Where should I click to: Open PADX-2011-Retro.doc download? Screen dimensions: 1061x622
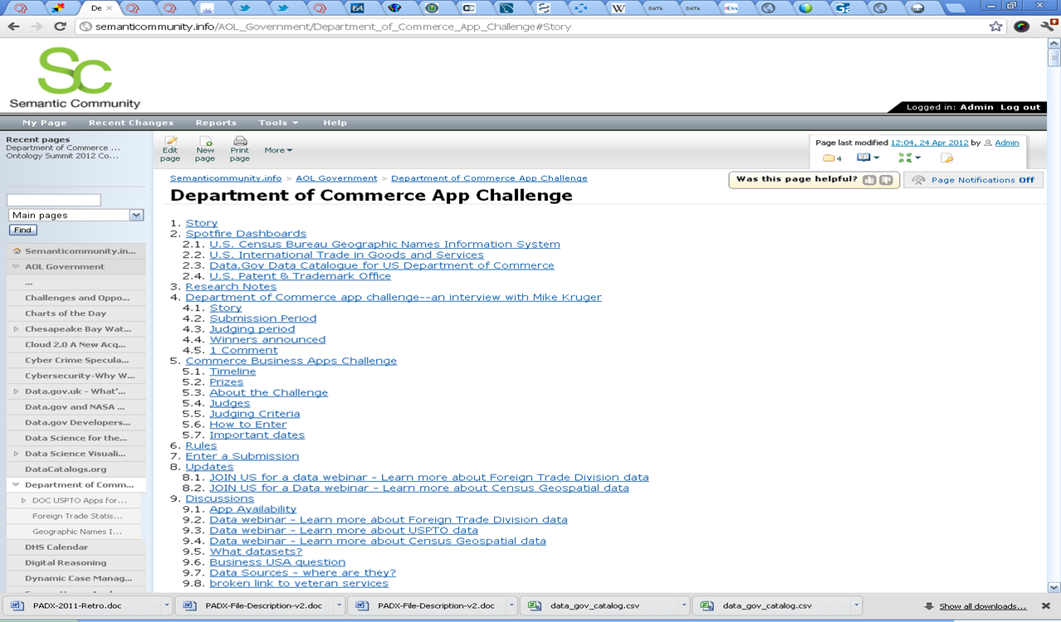(x=77, y=606)
